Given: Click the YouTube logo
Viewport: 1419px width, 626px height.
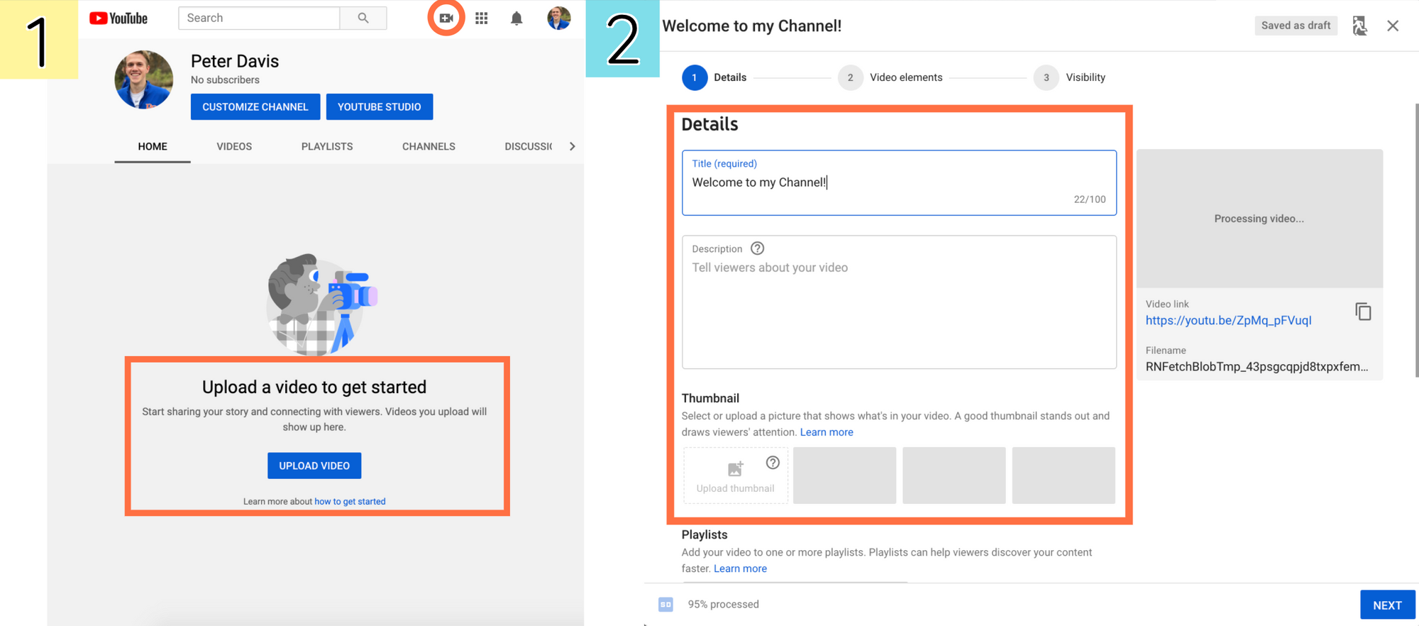Looking at the screenshot, I should (118, 18).
